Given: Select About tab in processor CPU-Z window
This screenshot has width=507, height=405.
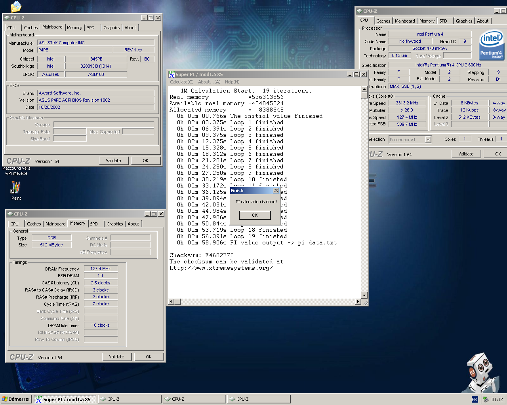Looking at the screenshot, I should (x=483, y=21).
